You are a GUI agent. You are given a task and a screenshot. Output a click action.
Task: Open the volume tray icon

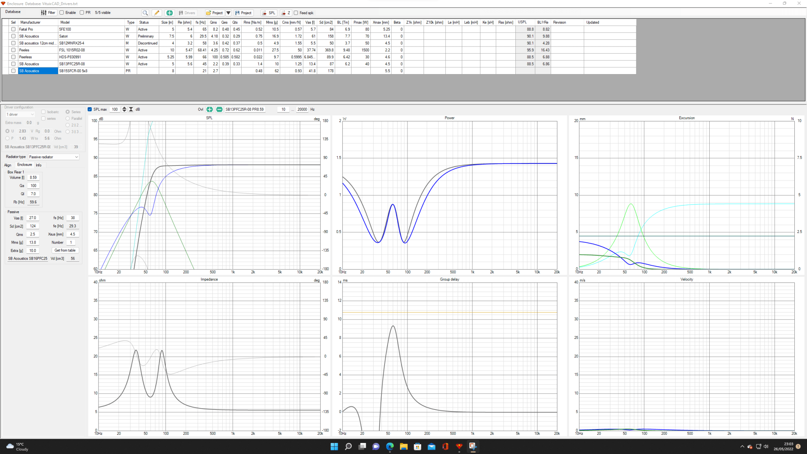tap(766, 447)
